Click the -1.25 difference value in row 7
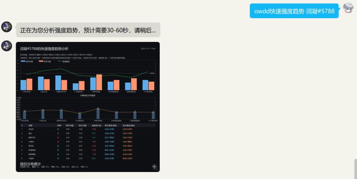Viewport: 357px width, 179px height. 94,154
